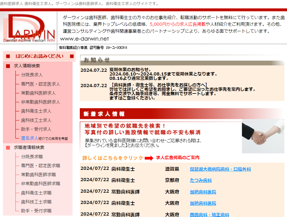The width and height of the screenshot is (287, 217).
Task: Open the 求人広告掲載のご案内 link
Action: click(x=178, y=158)
